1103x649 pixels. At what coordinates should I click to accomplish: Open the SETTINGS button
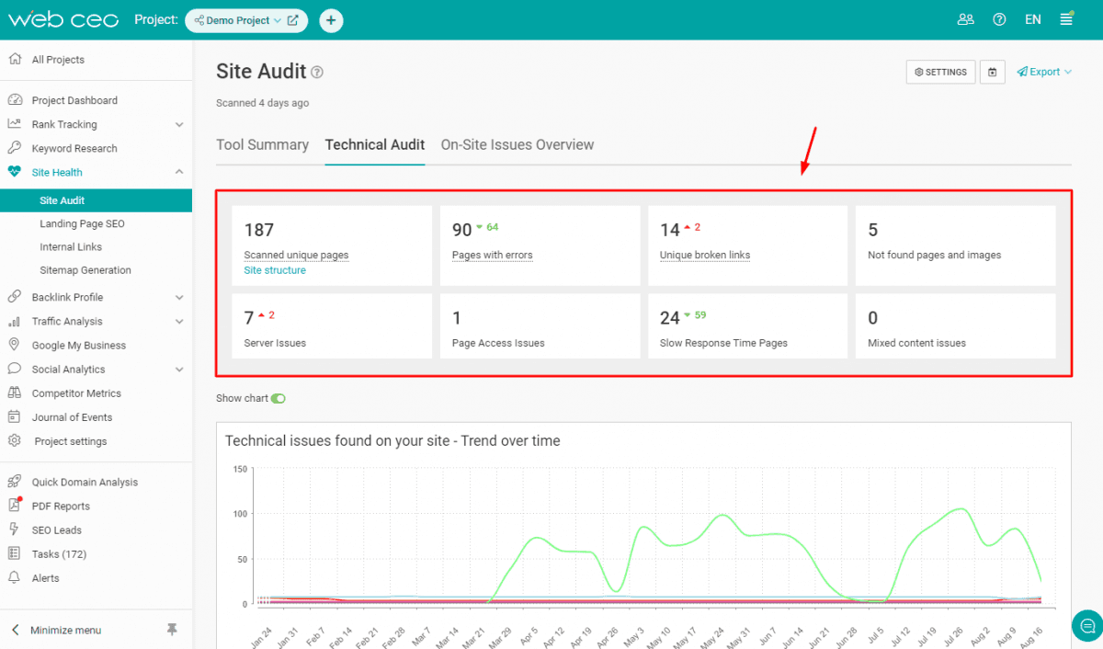[940, 72]
